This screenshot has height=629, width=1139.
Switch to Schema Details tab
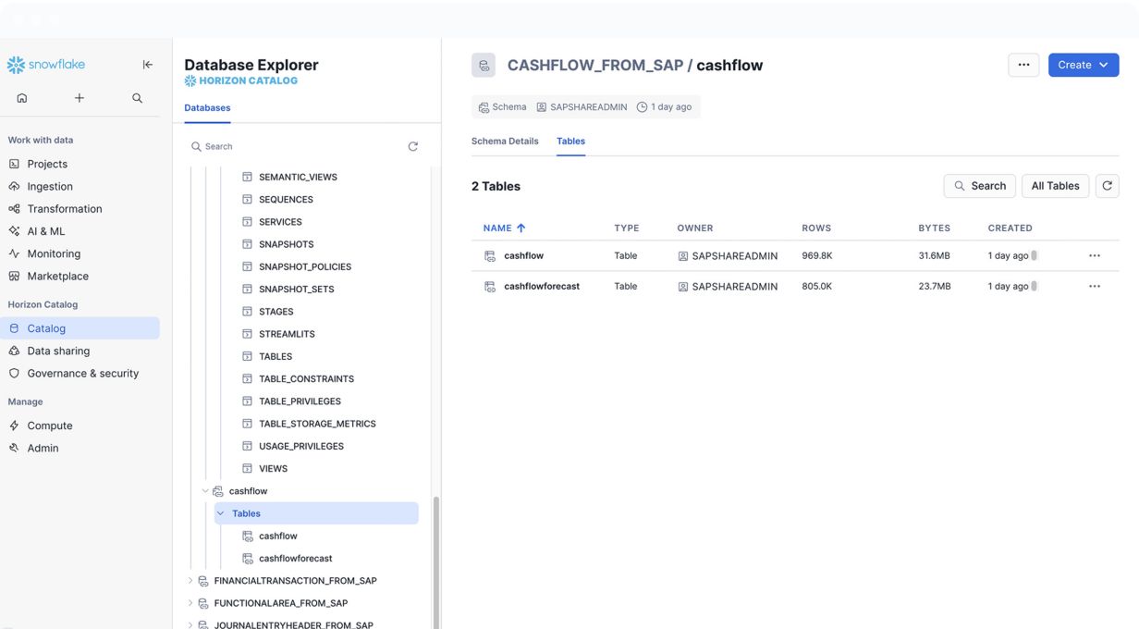pos(505,142)
